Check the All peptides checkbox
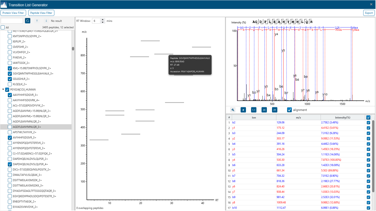 pos(3,27)
